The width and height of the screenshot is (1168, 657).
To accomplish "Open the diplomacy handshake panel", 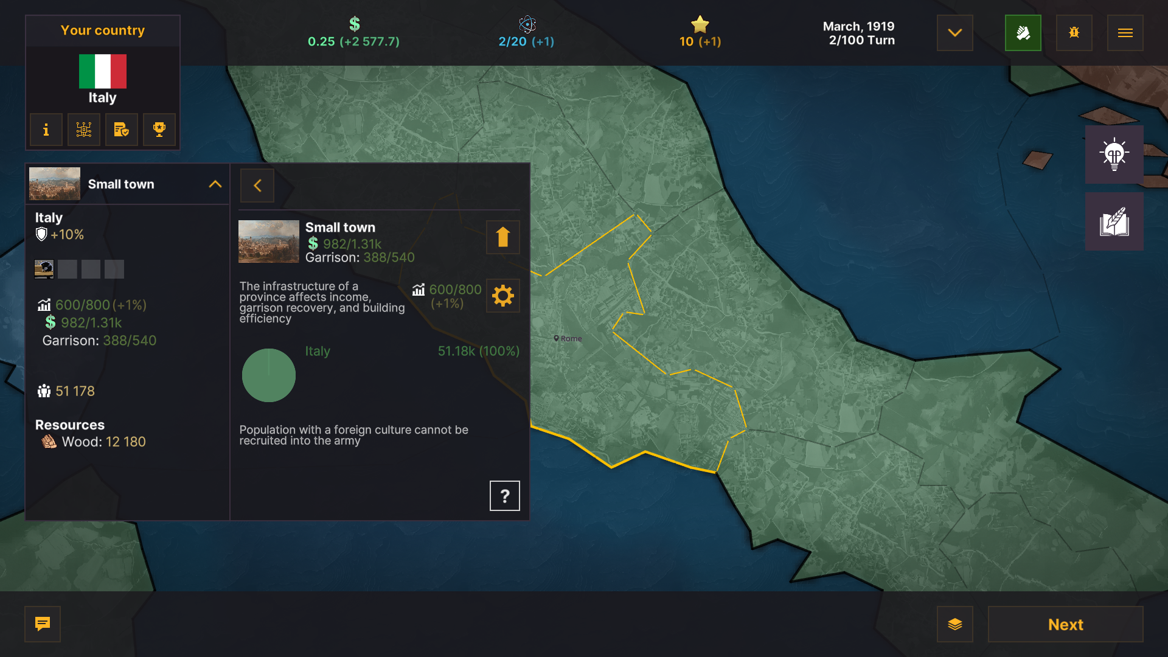I will [1023, 33].
